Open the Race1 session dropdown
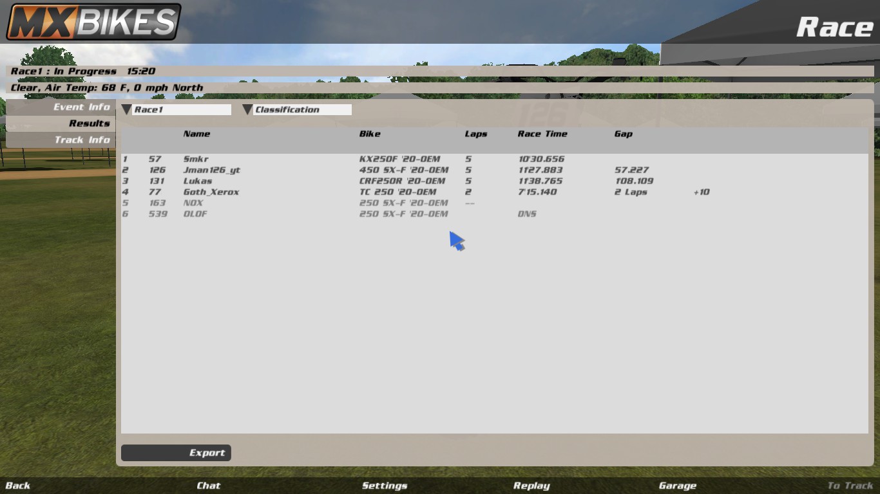The width and height of the screenshot is (880, 494). (x=177, y=109)
